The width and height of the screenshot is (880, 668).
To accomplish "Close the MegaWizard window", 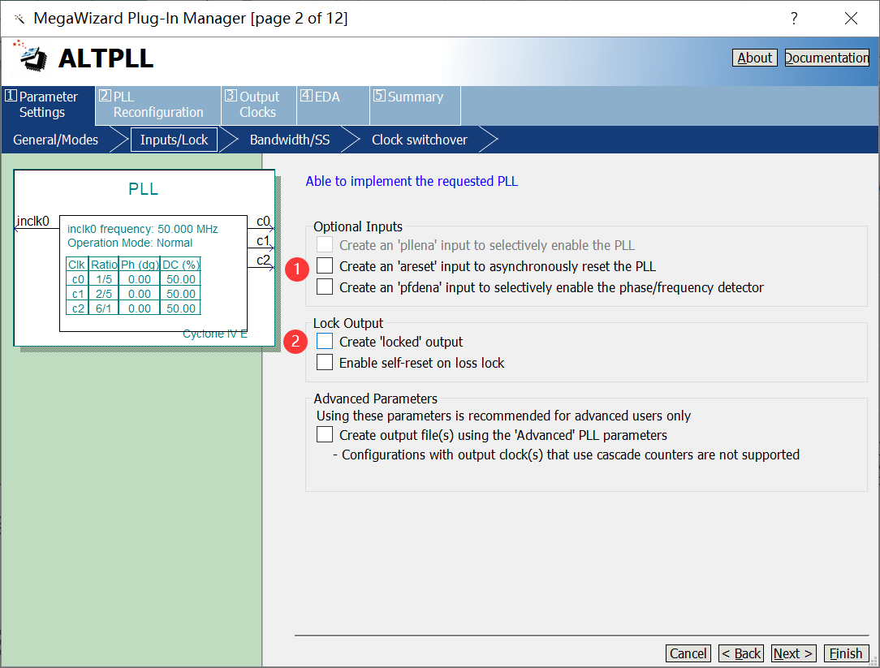I will pos(851,19).
